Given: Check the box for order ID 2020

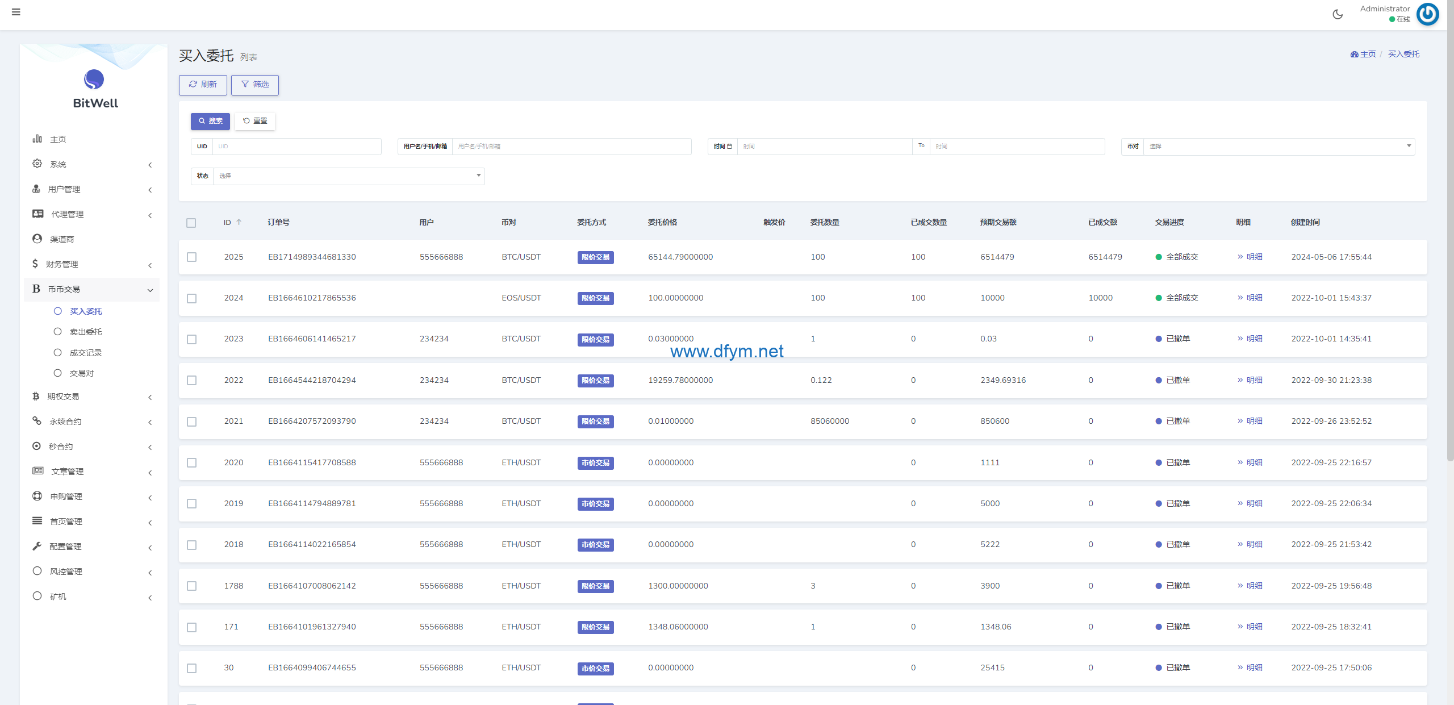Looking at the screenshot, I should tap(192, 462).
